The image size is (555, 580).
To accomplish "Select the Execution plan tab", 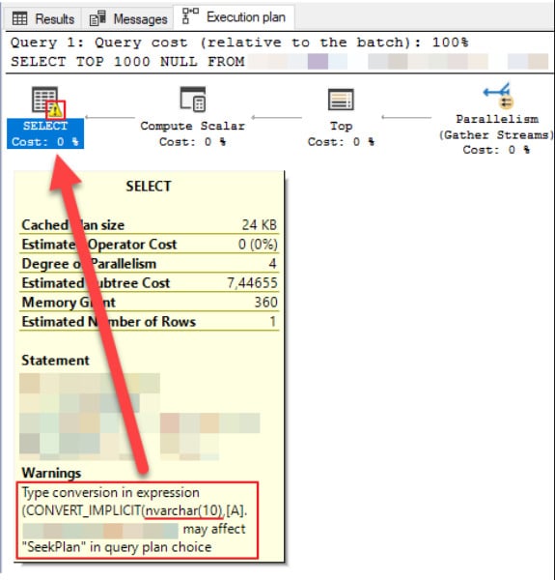I will [x=235, y=17].
